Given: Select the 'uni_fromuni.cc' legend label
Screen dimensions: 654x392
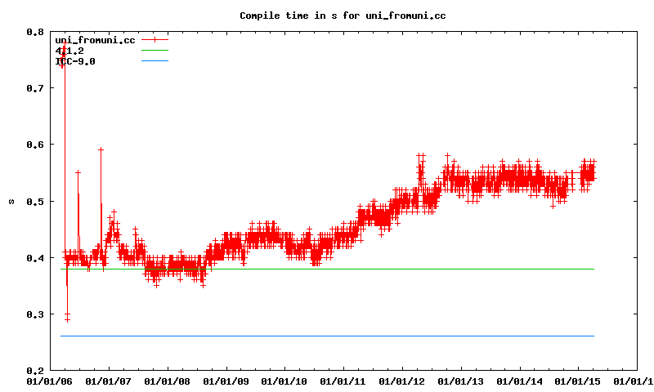Looking at the screenshot, I should 94,40.
